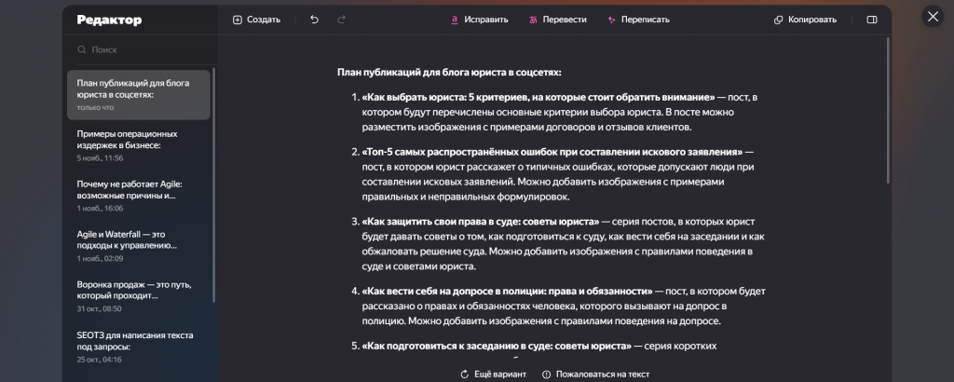954x382 pixels.
Task: Click the Исправить button label
Action: point(486,20)
